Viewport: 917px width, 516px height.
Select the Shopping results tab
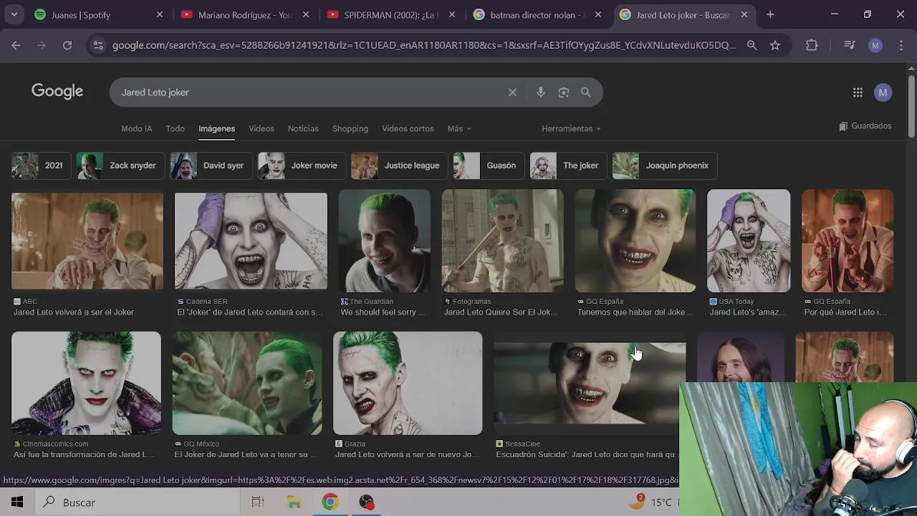click(350, 129)
